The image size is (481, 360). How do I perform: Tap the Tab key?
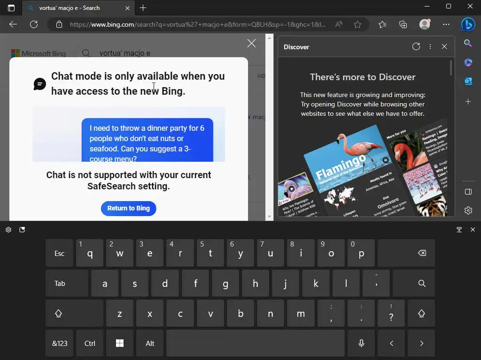(x=67, y=284)
